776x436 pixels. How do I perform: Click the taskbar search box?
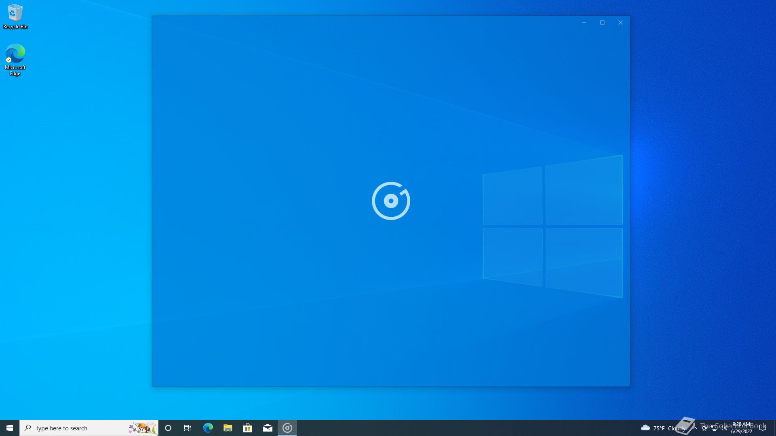point(89,428)
